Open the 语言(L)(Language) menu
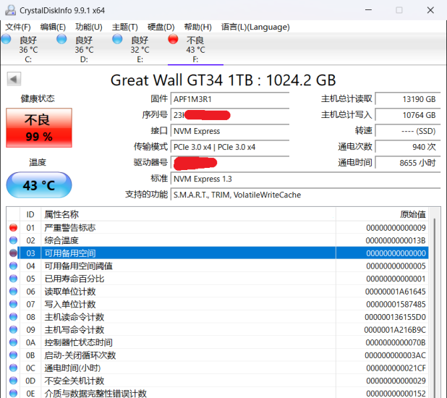Viewport: 447px width, 398px height. 255,27
